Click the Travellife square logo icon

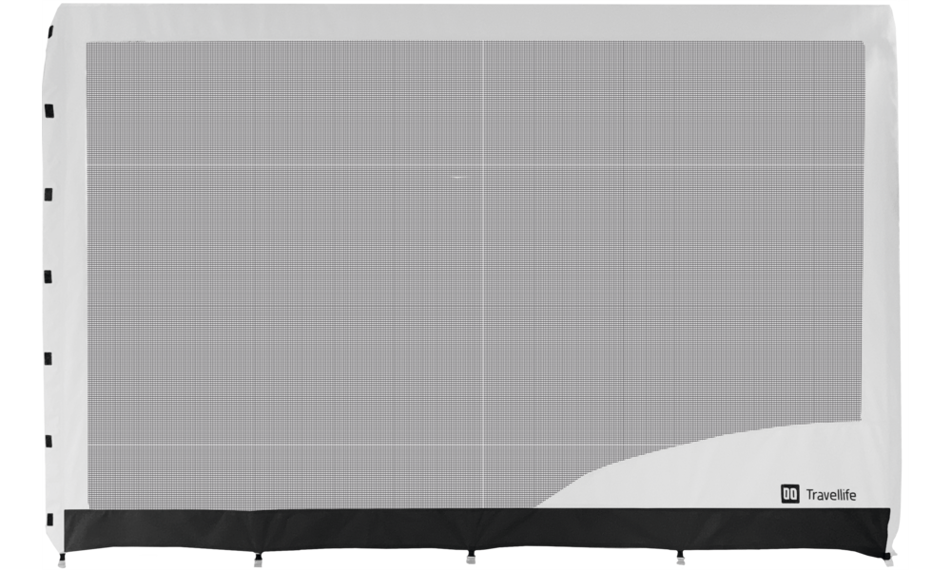coord(788,493)
